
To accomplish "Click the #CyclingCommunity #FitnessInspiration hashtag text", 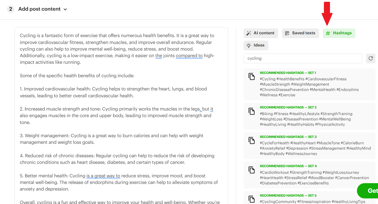I will click(x=313, y=202).
